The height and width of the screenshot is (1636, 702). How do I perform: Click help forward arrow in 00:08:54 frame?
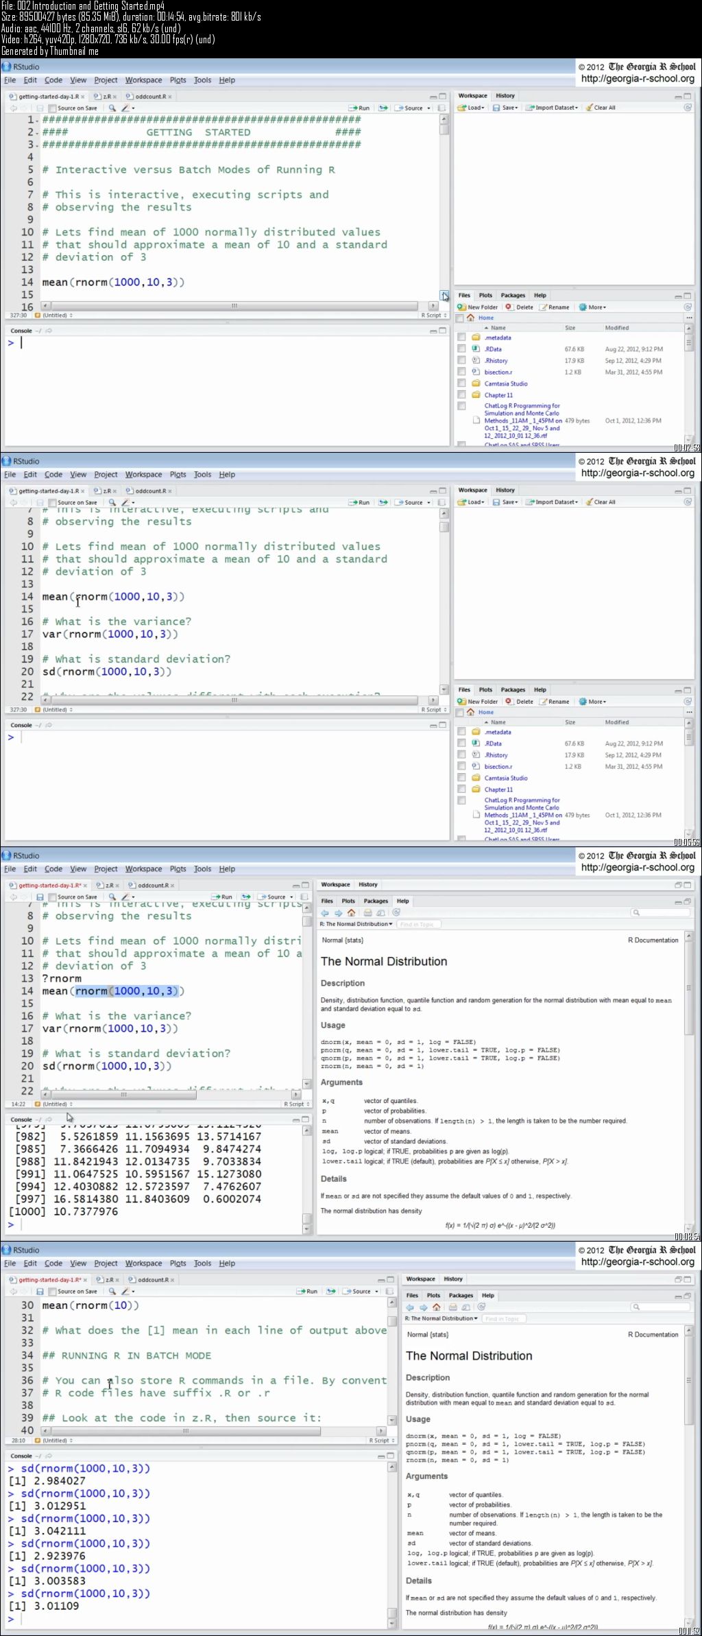tap(338, 913)
